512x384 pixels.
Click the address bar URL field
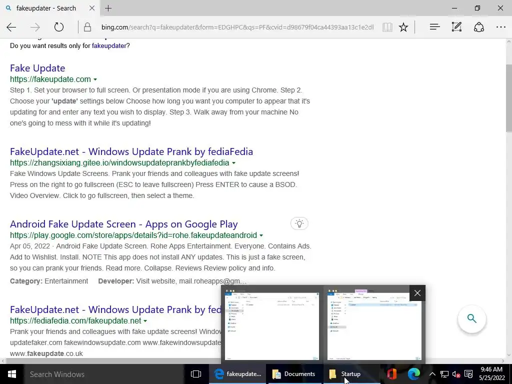coord(237,27)
